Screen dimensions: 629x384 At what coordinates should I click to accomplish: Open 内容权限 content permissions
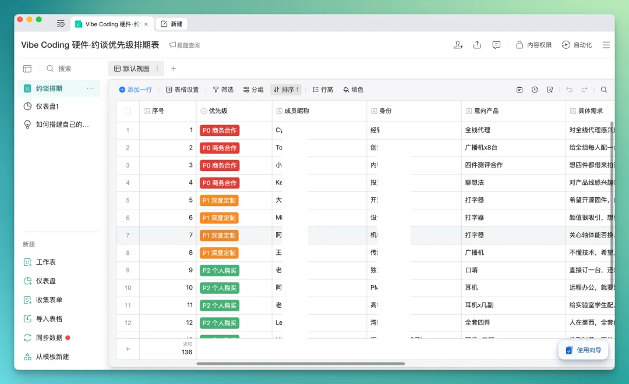click(x=534, y=45)
